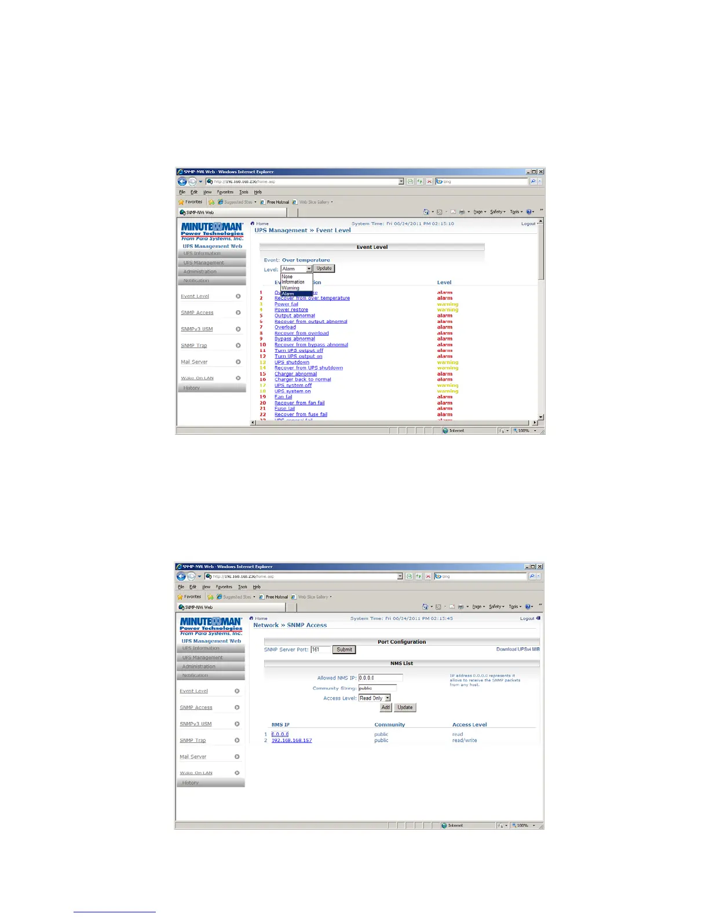This screenshot has height=917, width=709.
Task: Click vertical scrollbar thumb in Event Level window
Action: pos(541,252)
